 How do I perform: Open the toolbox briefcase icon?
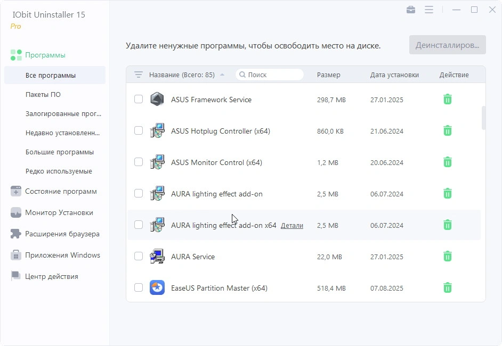(411, 10)
